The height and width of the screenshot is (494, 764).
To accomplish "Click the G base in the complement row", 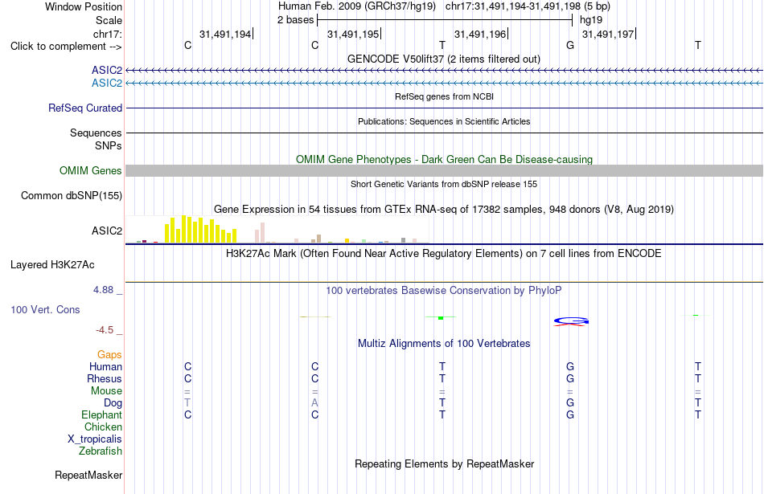I will 570,45.
